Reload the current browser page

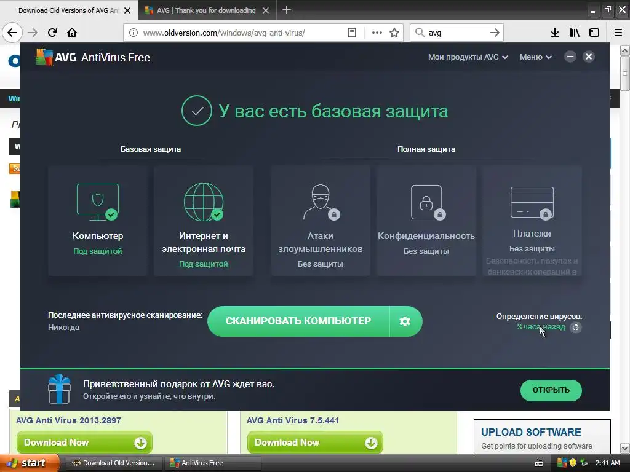[x=53, y=33]
